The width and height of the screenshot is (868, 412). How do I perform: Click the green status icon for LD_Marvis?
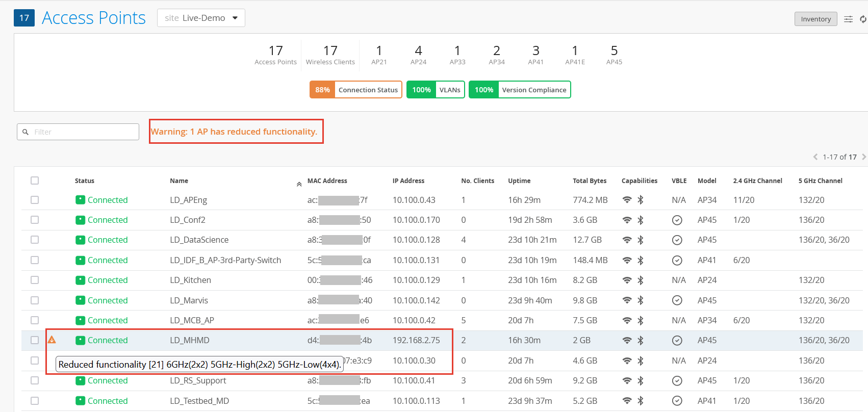pyautogui.click(x=80, y=300)
